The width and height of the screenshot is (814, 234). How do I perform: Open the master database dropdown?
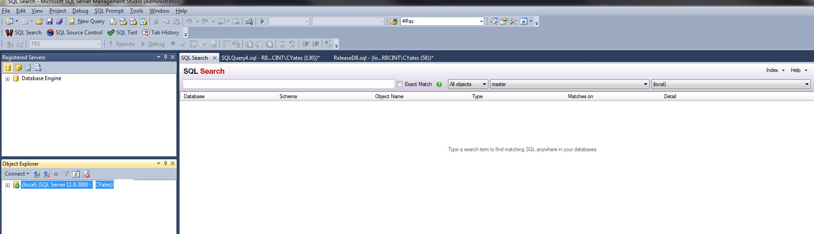(569, 84)
